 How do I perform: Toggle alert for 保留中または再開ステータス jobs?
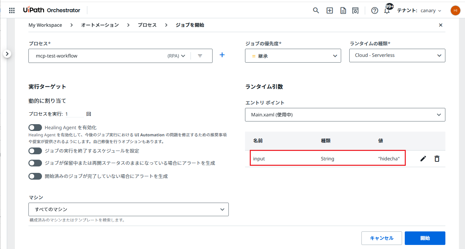tap(35, 163)
